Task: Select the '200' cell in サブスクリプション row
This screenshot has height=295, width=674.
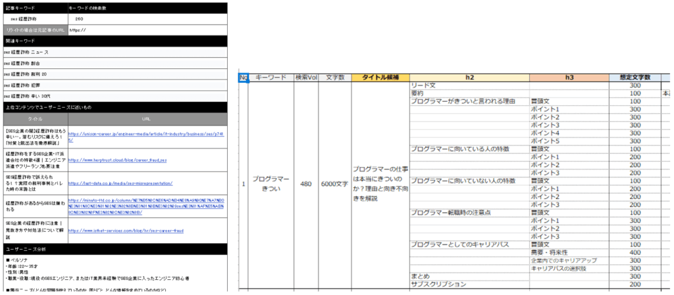Action: click(x=635, y=284)
